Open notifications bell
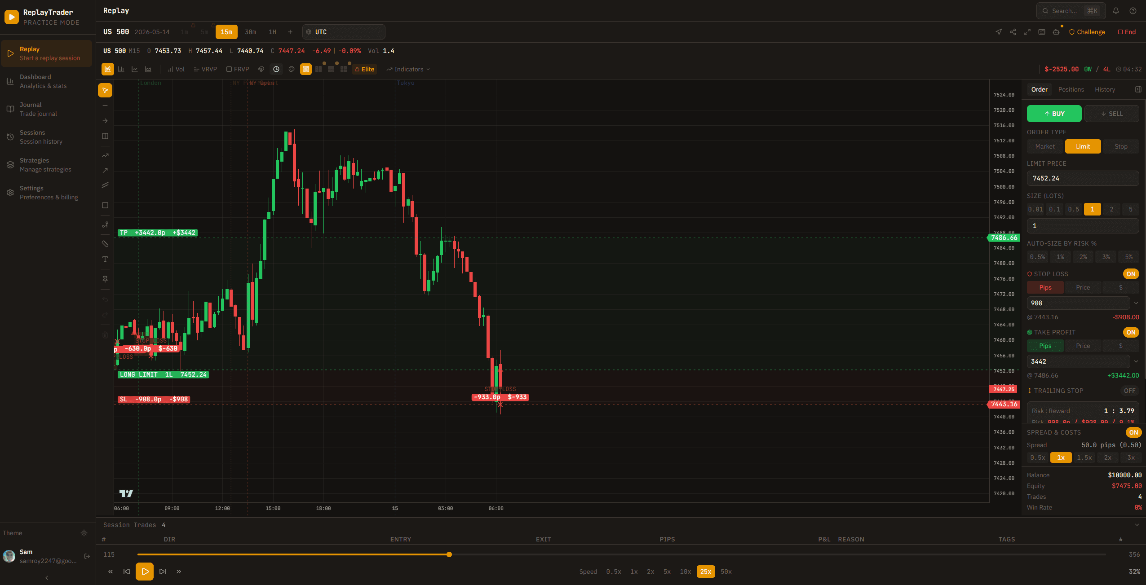This screenshot has height=585, width=1146. [1116, 11]
